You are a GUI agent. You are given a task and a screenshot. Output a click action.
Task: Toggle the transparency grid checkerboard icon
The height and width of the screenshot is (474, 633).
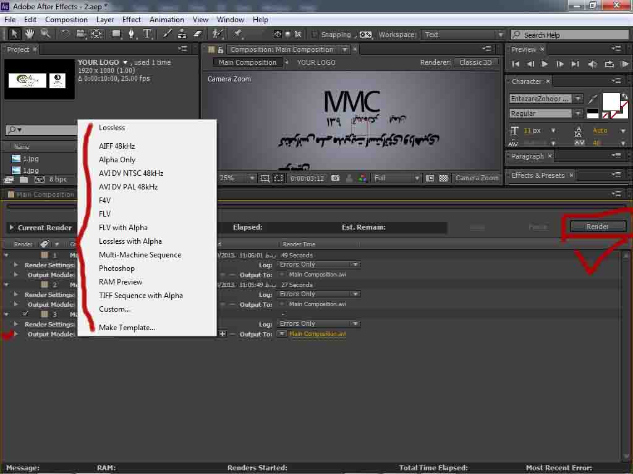coord(443,178)
